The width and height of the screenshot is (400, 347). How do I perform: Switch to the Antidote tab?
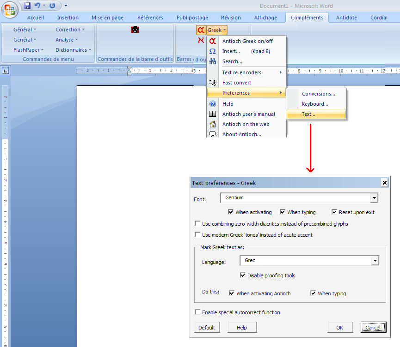pos(346,18)
